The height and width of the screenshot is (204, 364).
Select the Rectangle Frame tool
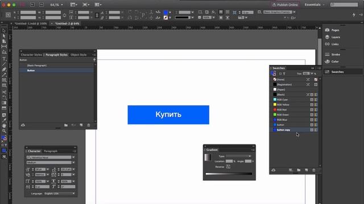[4, 80]
